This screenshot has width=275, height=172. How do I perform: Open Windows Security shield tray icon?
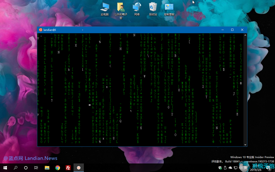point(220,168)
